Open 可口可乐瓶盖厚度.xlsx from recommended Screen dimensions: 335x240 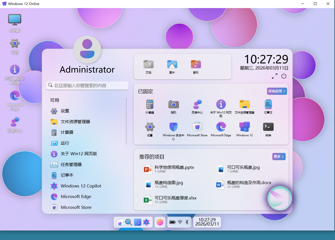tap(176, 198)
